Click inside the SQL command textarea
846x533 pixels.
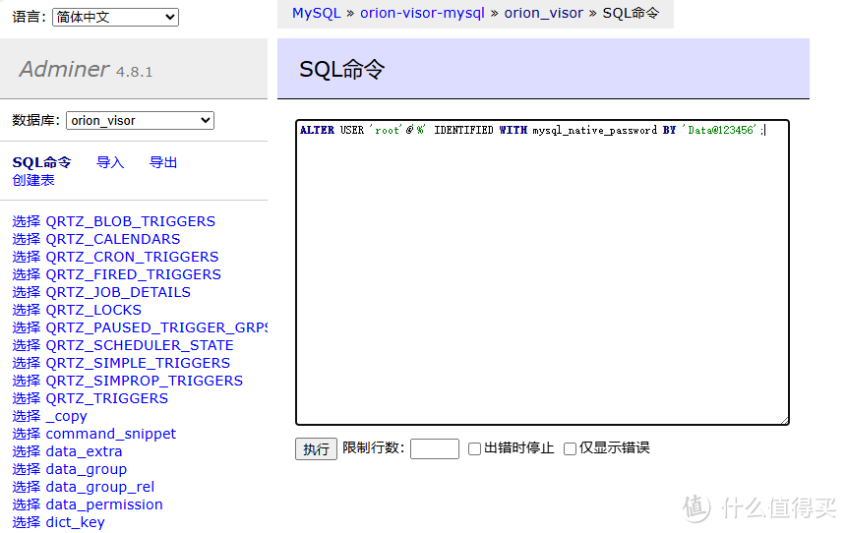(x=542, y=272)
